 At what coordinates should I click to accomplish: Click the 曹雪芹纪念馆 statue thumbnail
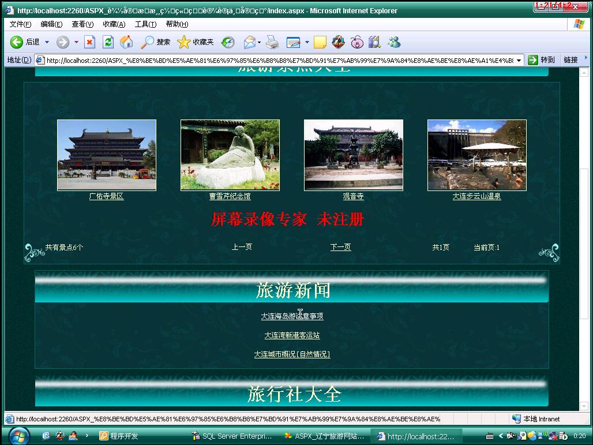point(230,155)
